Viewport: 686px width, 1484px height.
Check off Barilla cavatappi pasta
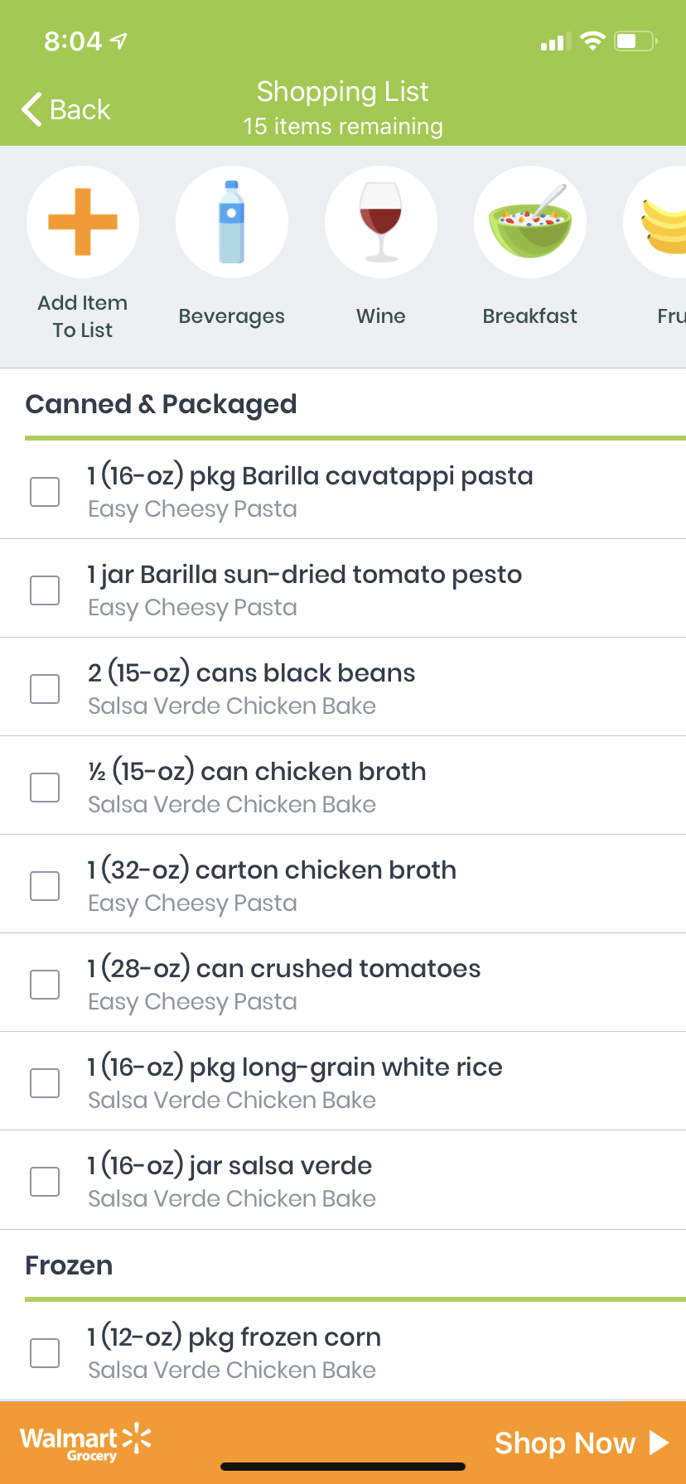pos(45,492)
